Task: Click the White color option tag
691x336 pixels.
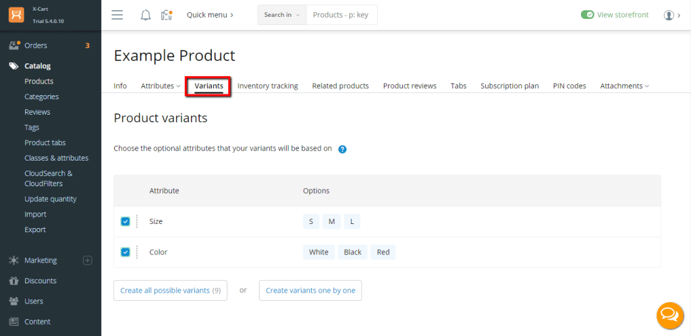Action: (319, 252)
